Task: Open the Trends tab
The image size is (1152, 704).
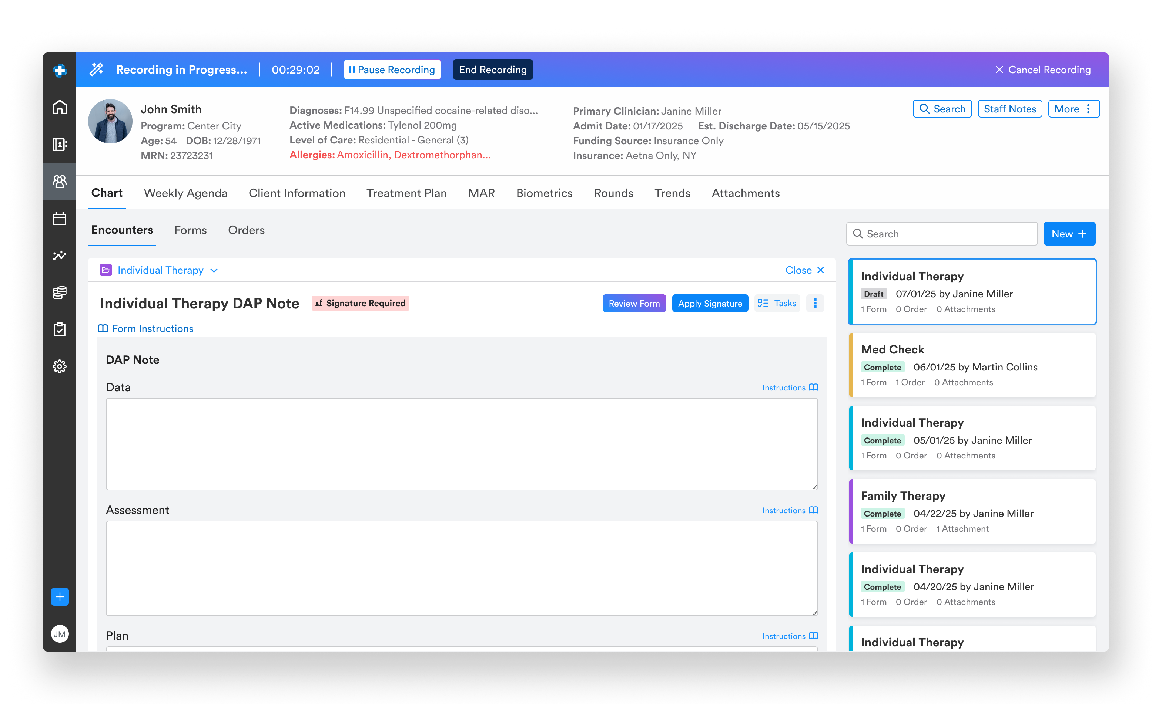Action: 672,193
